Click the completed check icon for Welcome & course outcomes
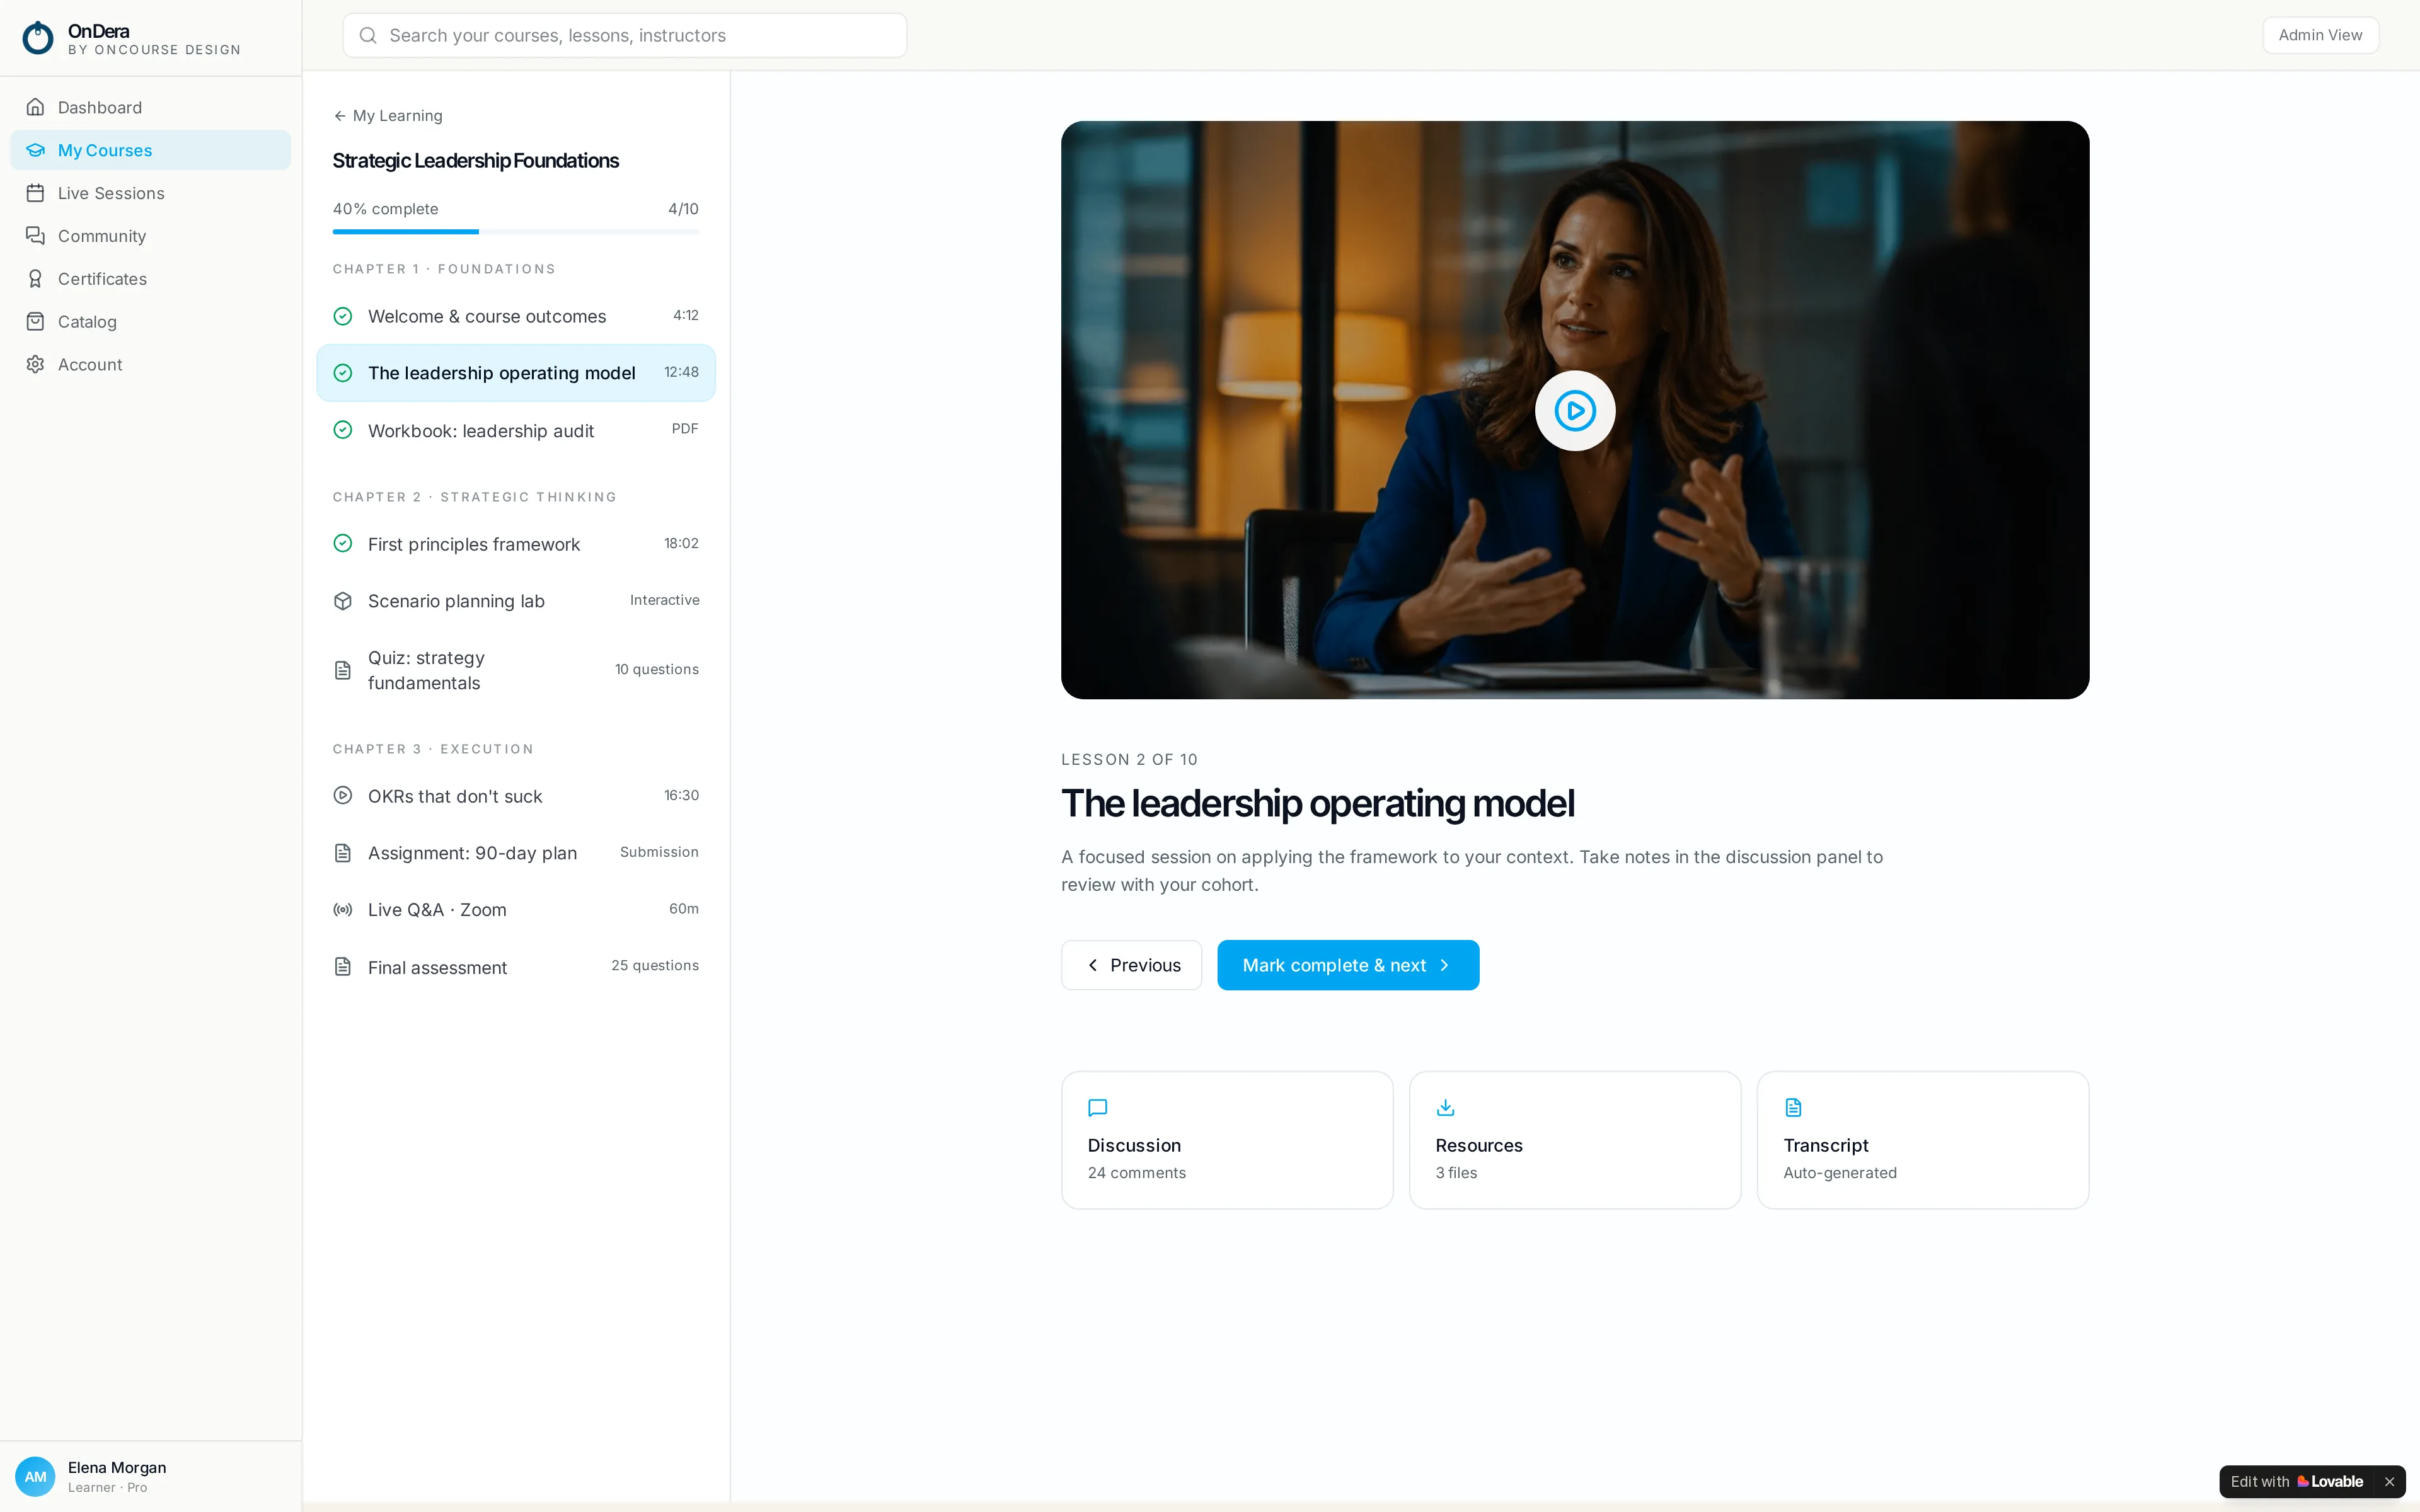Image resolution: width=2420 pixels, height=1512 pixels. coord(343,316)
